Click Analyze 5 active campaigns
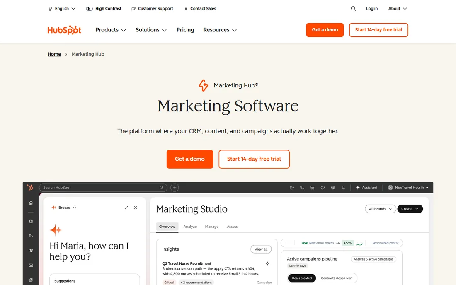Viewport: 456px width, 285px height. click(x=374, y=259)
